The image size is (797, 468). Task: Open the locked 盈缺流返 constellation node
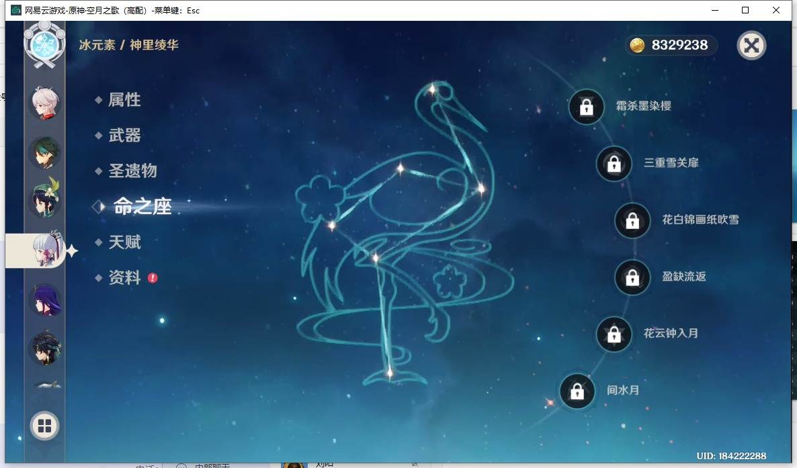pyautogui.click(x=632, y=277)
